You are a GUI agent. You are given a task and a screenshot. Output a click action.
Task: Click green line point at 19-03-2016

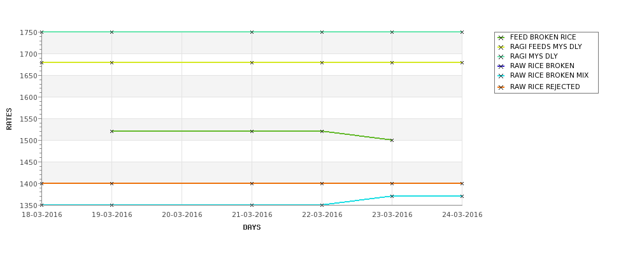point(111,131)
